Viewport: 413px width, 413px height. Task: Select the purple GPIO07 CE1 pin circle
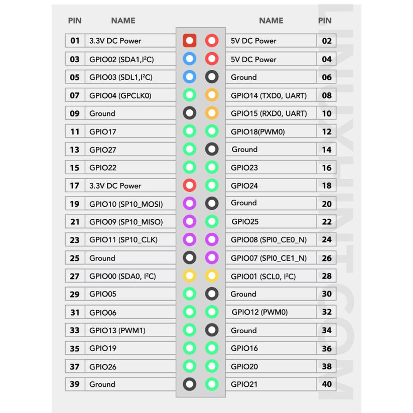(x=212, y=257)
